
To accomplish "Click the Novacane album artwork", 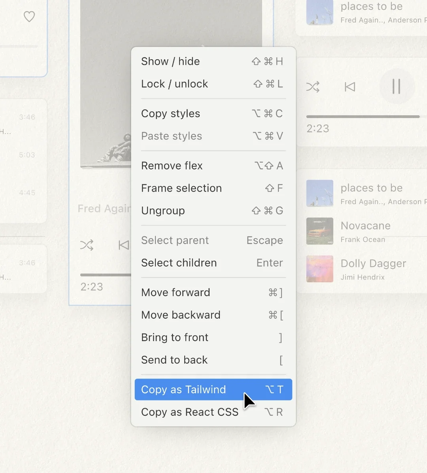I will (319, 231).
